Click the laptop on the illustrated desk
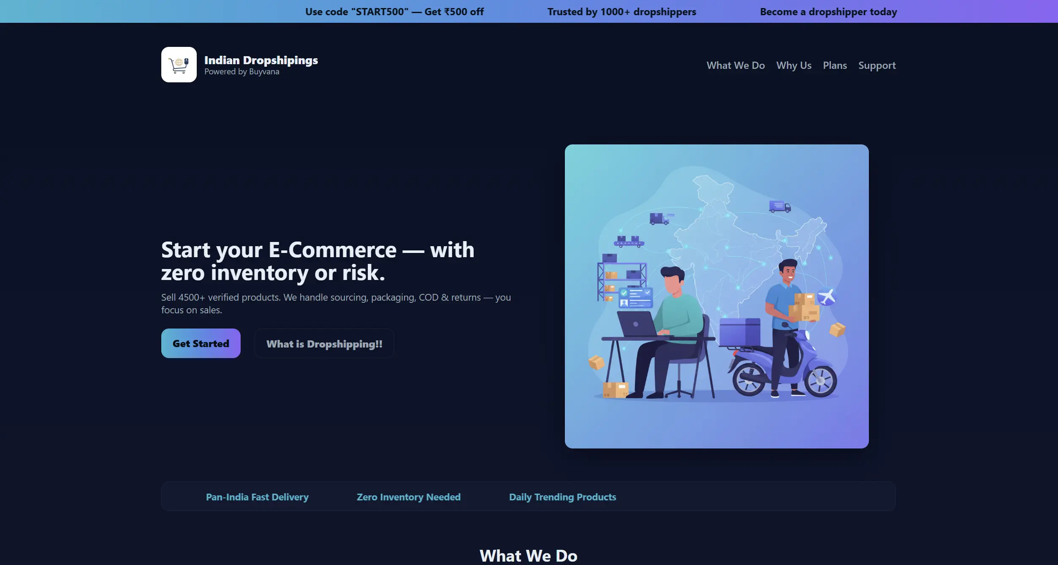The image size is (1058, 565). 638,324
